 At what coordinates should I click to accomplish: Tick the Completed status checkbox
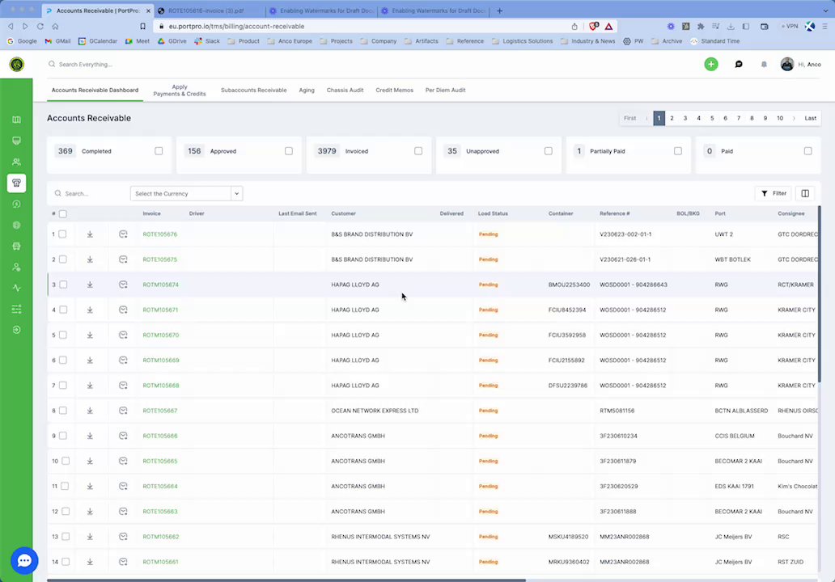coord(159,151)
